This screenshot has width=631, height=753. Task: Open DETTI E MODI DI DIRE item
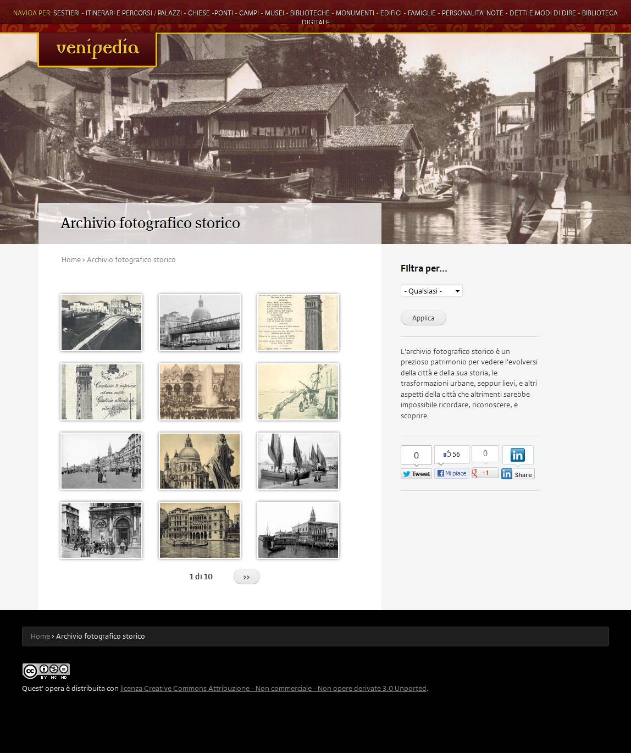[543, 13]
